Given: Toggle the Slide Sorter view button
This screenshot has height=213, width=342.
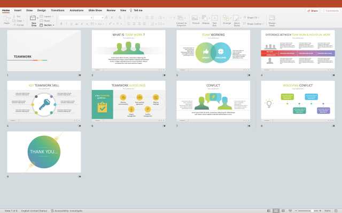Looking at the screenshot, I should click(276, 210).
